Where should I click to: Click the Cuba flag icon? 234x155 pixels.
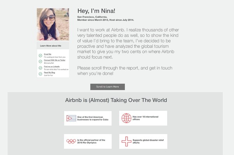tap(71, 118)
